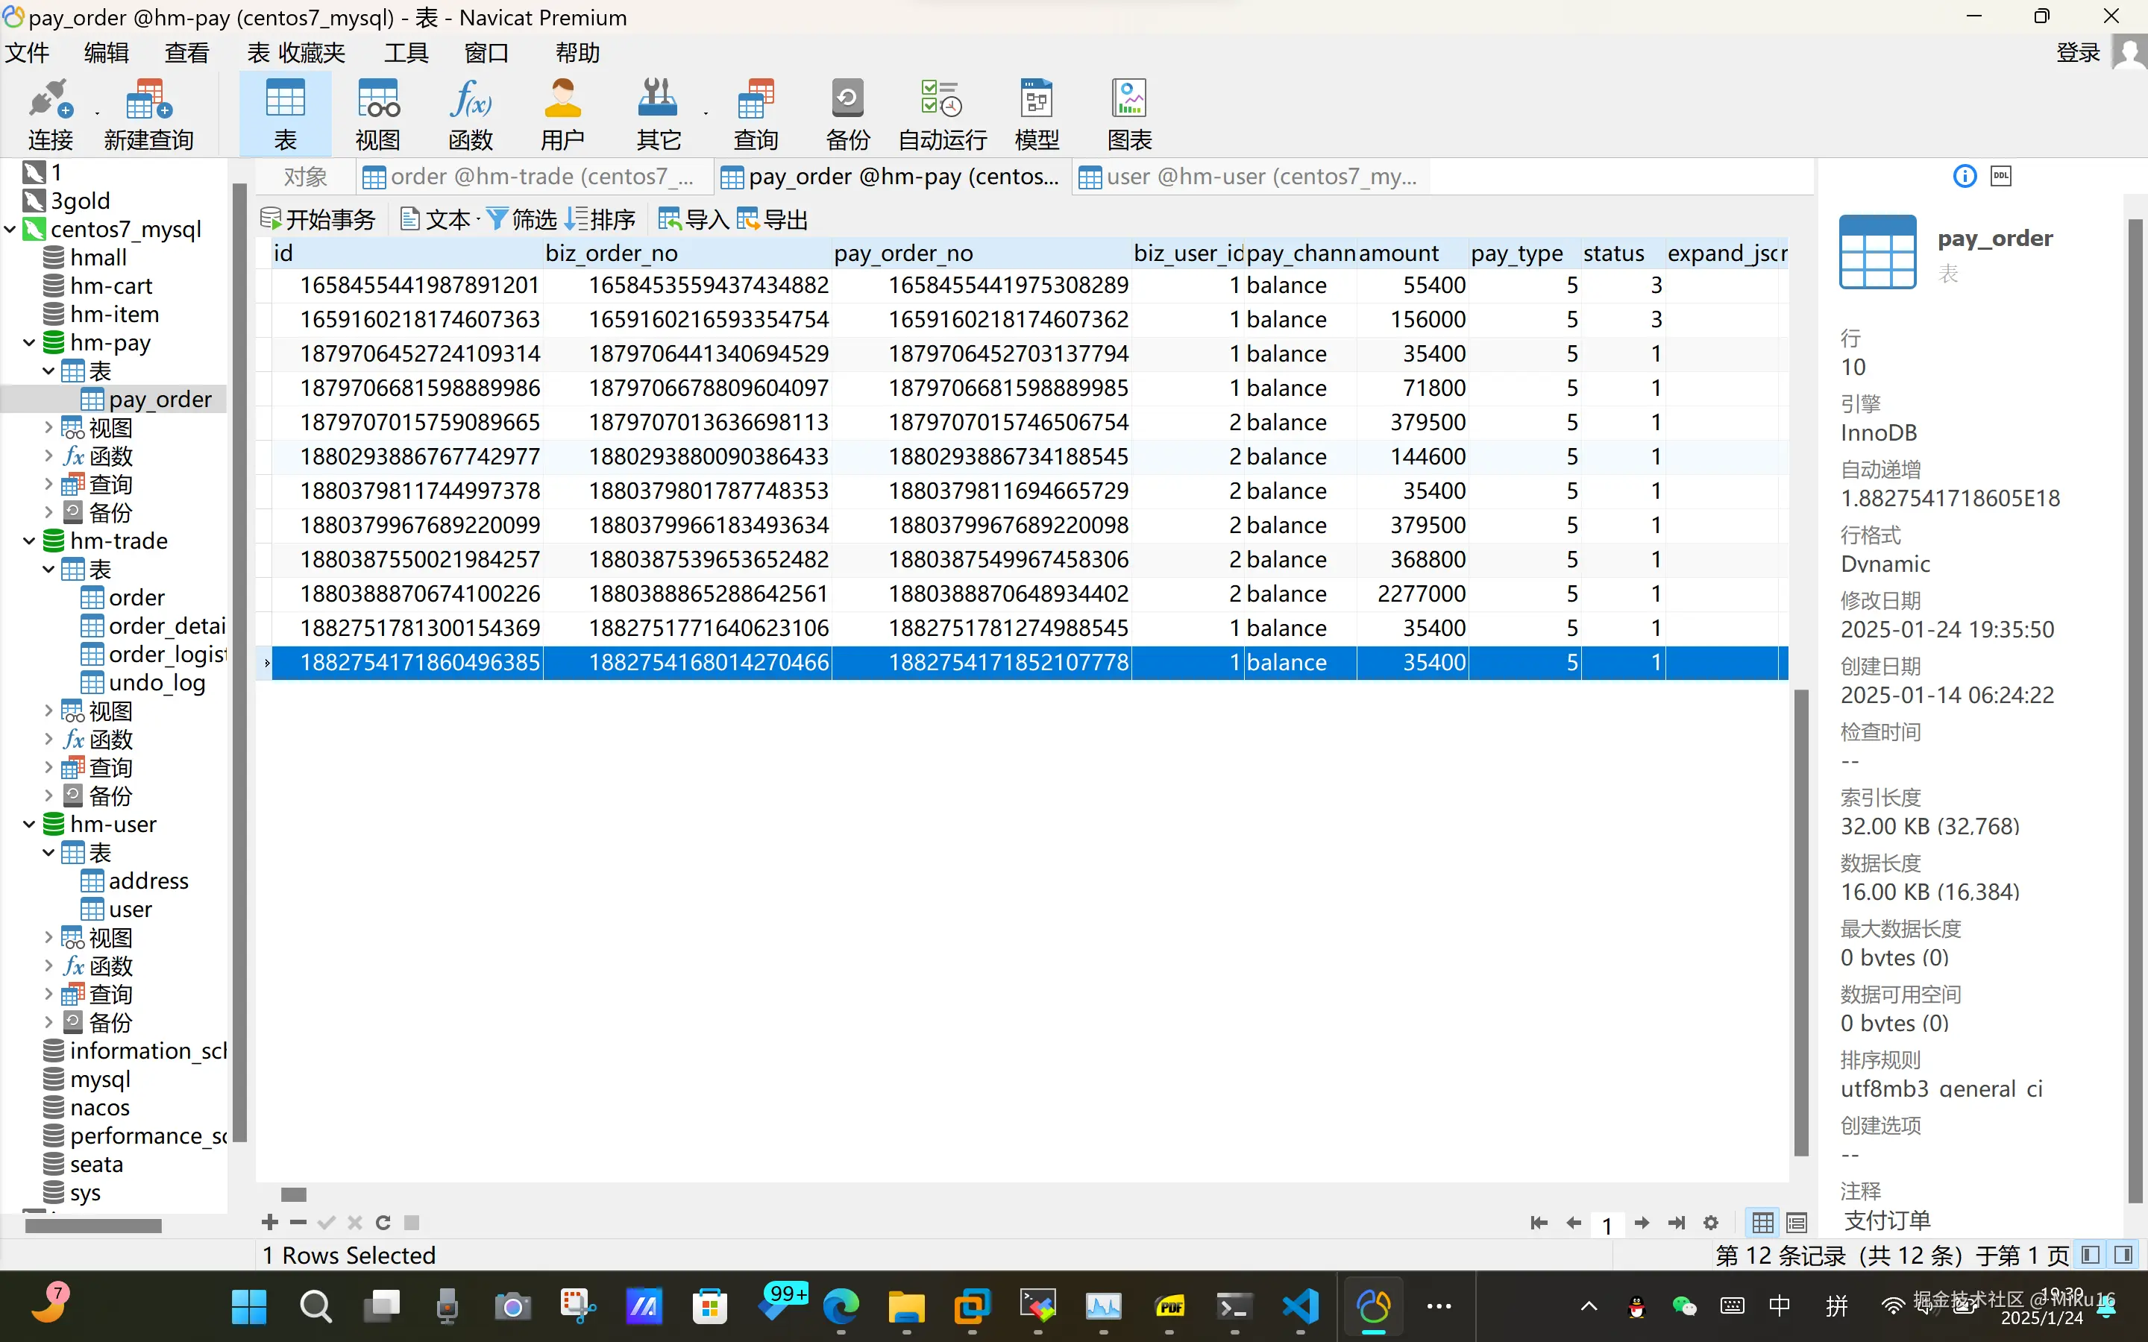
Task: Click the horizontal scrollbar under the data grid
Action: pyautogui.click(x=294, y=1194)
